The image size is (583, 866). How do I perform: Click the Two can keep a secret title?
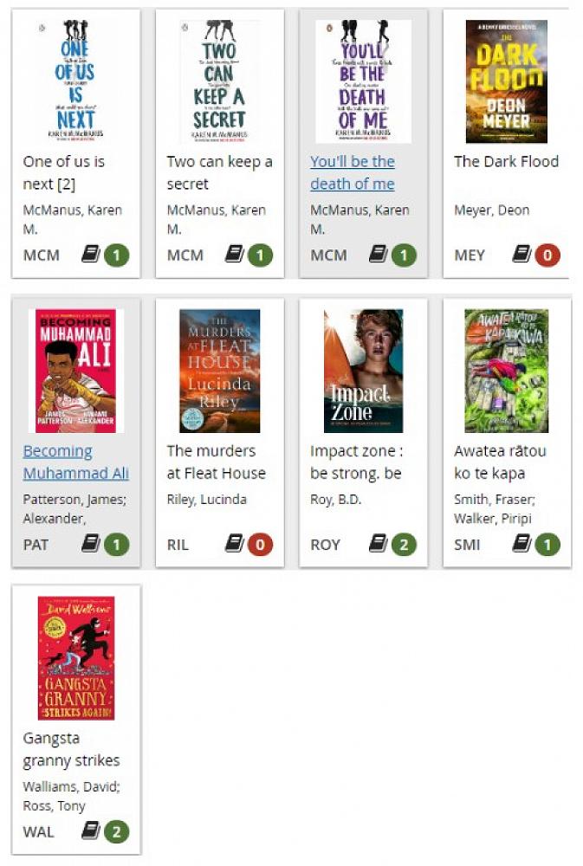click(219, 172)
